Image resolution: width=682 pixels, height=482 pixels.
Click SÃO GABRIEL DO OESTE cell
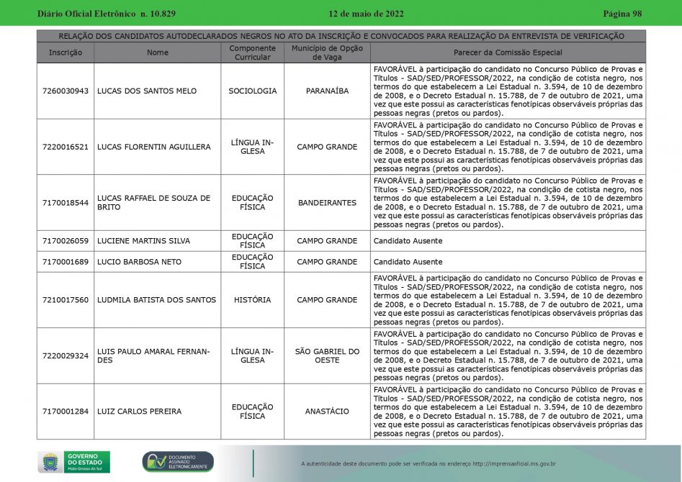[x=327, y=355]
